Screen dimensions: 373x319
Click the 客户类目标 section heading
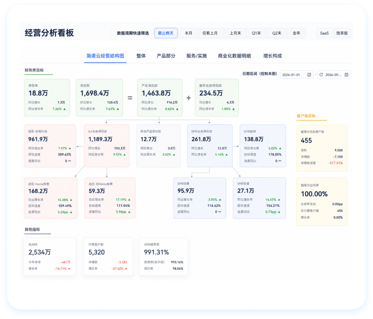tap(306, 116)
